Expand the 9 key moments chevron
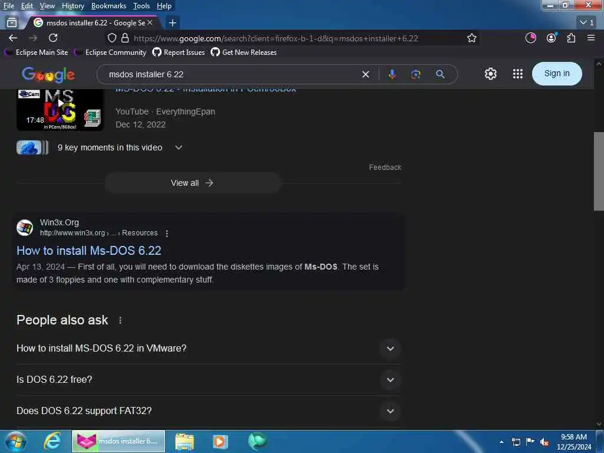 [x=179, y=147]
